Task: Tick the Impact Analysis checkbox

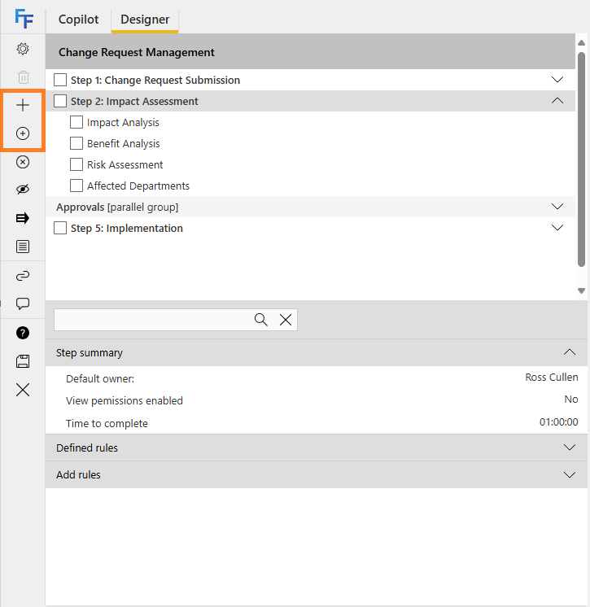Action: click(x=76, y=122)
